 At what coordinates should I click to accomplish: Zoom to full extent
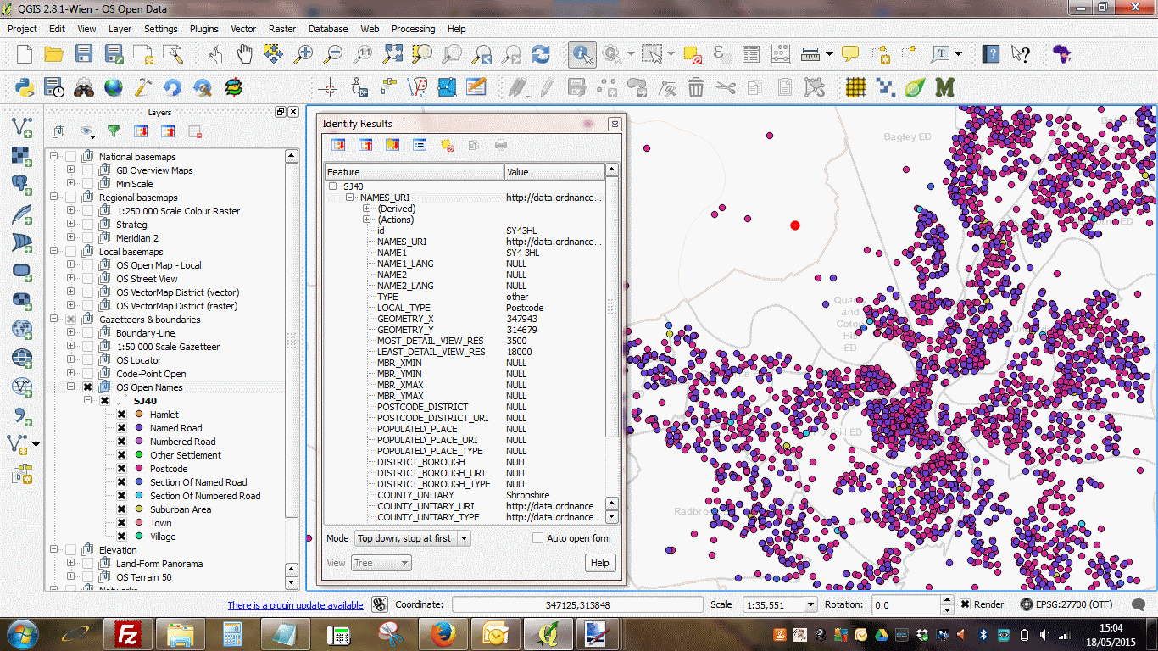(392, 54)
